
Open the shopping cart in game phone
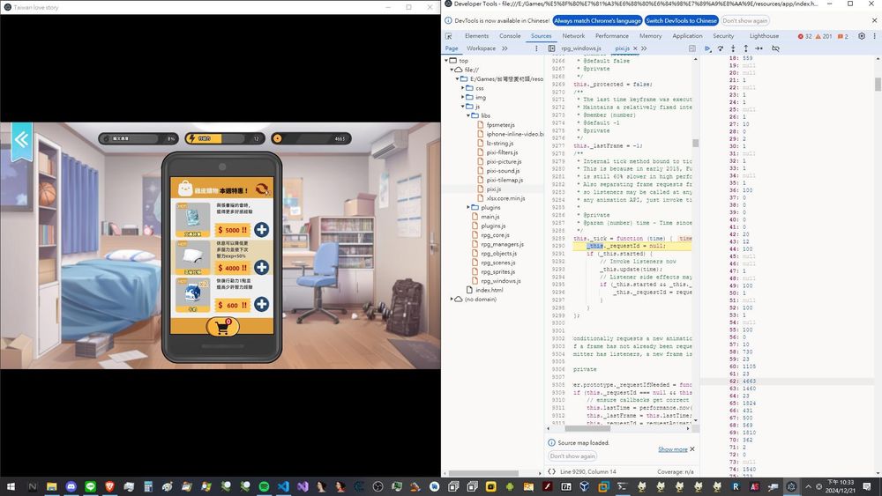tap(222, 326)
